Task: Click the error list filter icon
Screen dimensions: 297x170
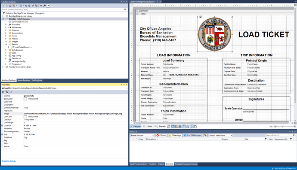Action: click(x=205, y=135)
